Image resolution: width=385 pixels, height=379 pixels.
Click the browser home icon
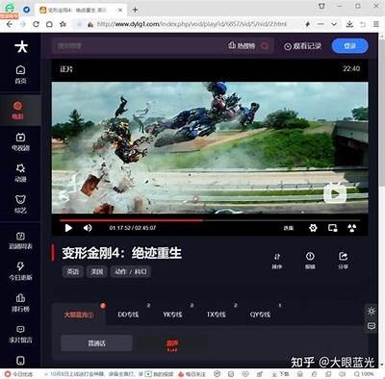(49, 24)
